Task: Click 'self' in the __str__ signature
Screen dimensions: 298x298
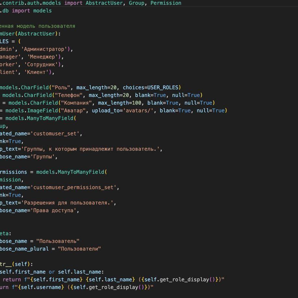Action: (21, 264)
